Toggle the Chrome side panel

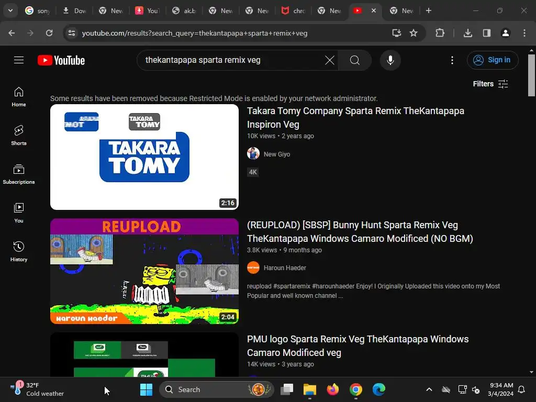(x=486, y=33)
